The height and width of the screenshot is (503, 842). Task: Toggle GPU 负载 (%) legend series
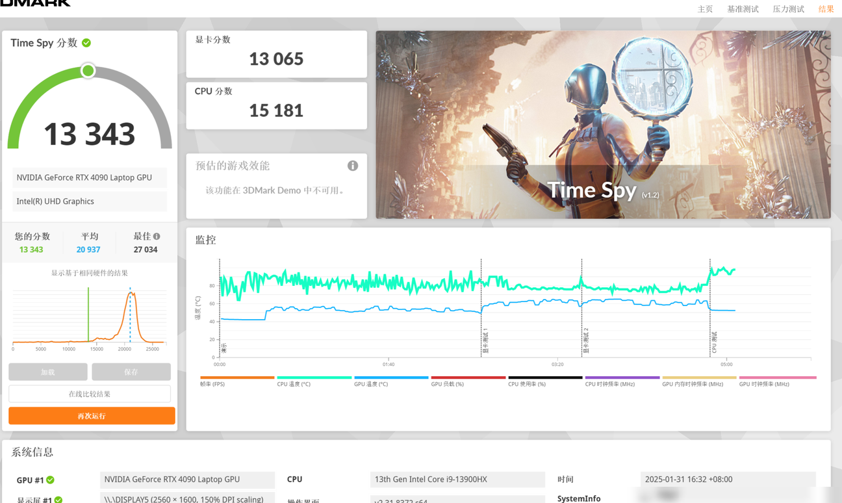[468, 381]
